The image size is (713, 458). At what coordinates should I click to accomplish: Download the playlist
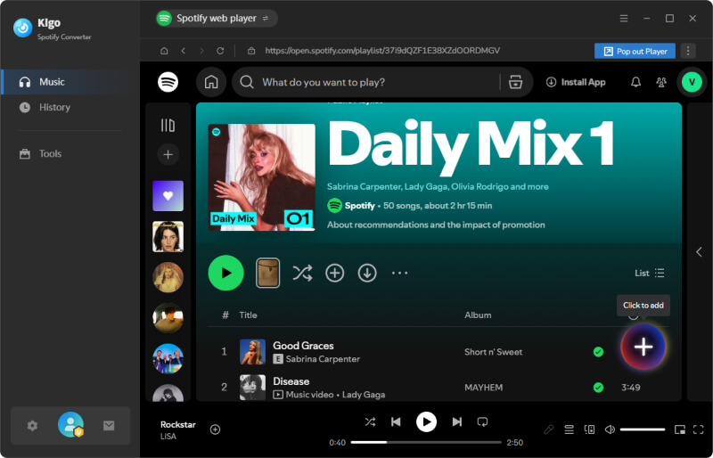click(x=367, y=273)
